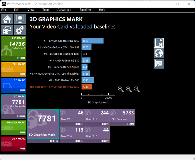Click the GTX 1050 Ti bar showing 6128
This screenshot has width=195, height=160.
pos(86,73)
